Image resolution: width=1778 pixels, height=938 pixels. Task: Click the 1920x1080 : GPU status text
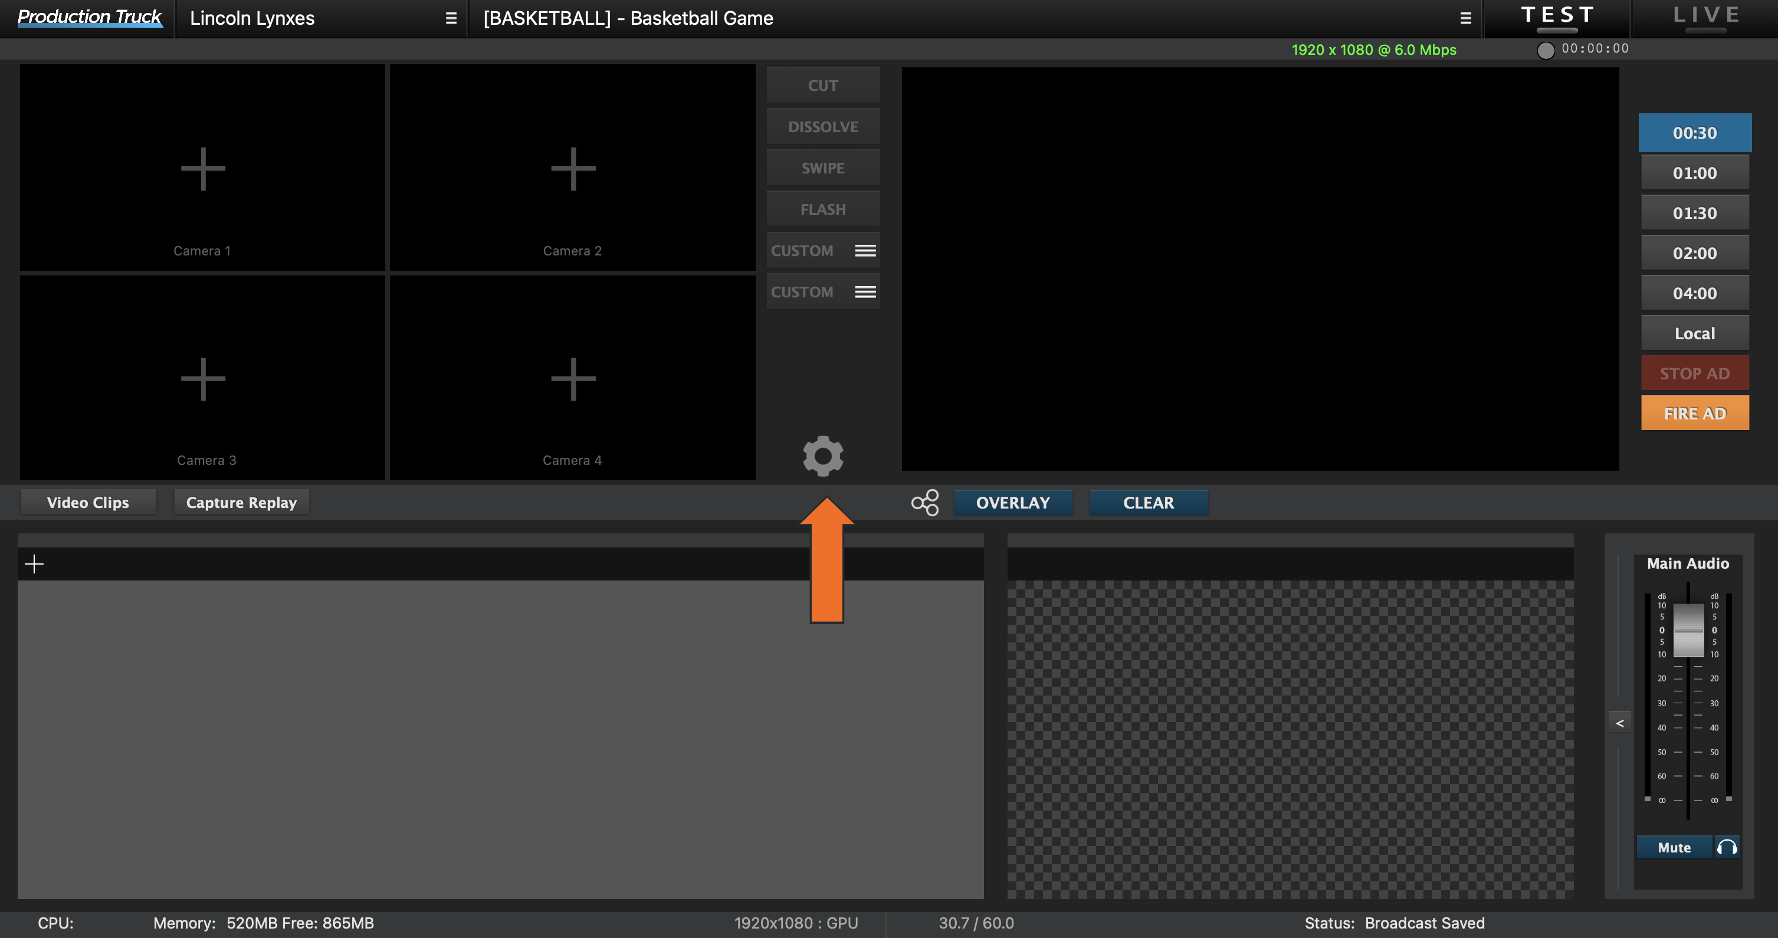796,923
